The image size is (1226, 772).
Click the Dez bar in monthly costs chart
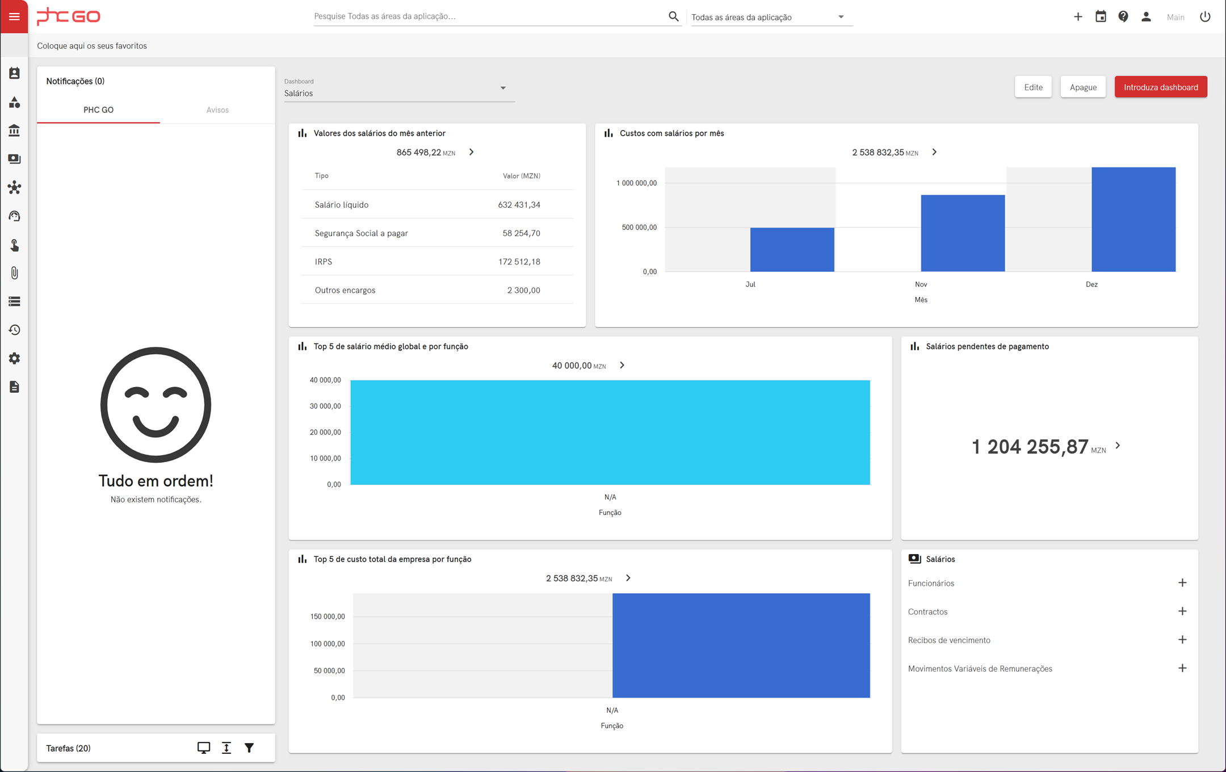(x=1133, y=219)
